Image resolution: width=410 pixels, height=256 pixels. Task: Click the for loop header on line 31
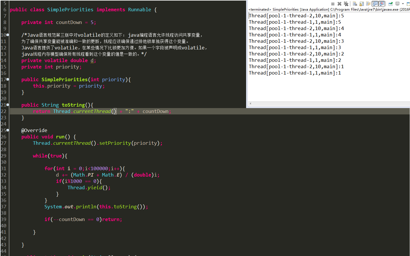tap(85, 168)
